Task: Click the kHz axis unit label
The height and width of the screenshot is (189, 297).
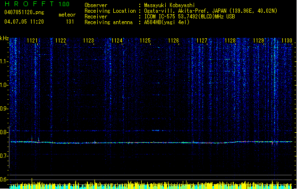Action: [4, 38]
